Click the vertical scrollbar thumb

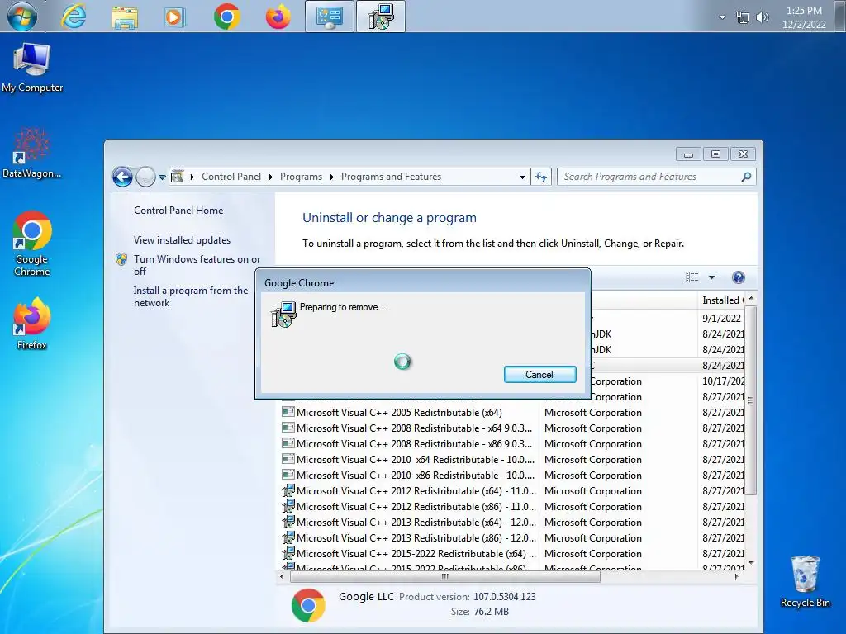(750, 400)
